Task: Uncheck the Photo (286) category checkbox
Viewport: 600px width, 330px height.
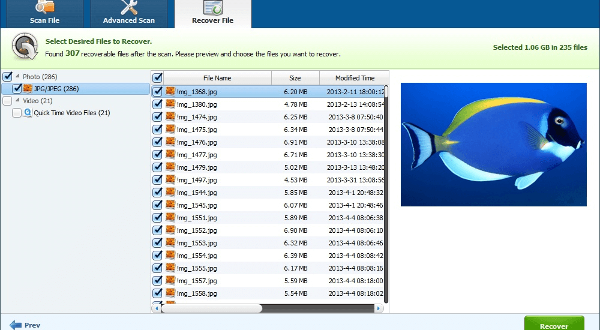Action: pos(7,77)
